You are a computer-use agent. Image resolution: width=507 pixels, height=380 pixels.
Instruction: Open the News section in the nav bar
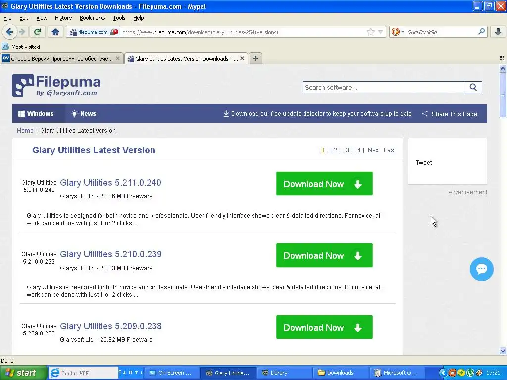[x=83, y=114]
